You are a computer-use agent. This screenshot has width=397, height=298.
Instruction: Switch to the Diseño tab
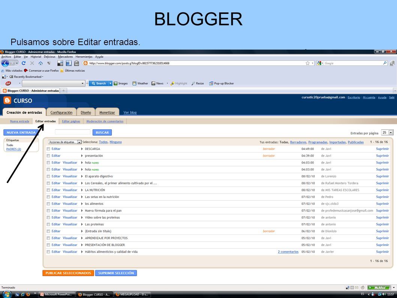(x=86, y=112)
